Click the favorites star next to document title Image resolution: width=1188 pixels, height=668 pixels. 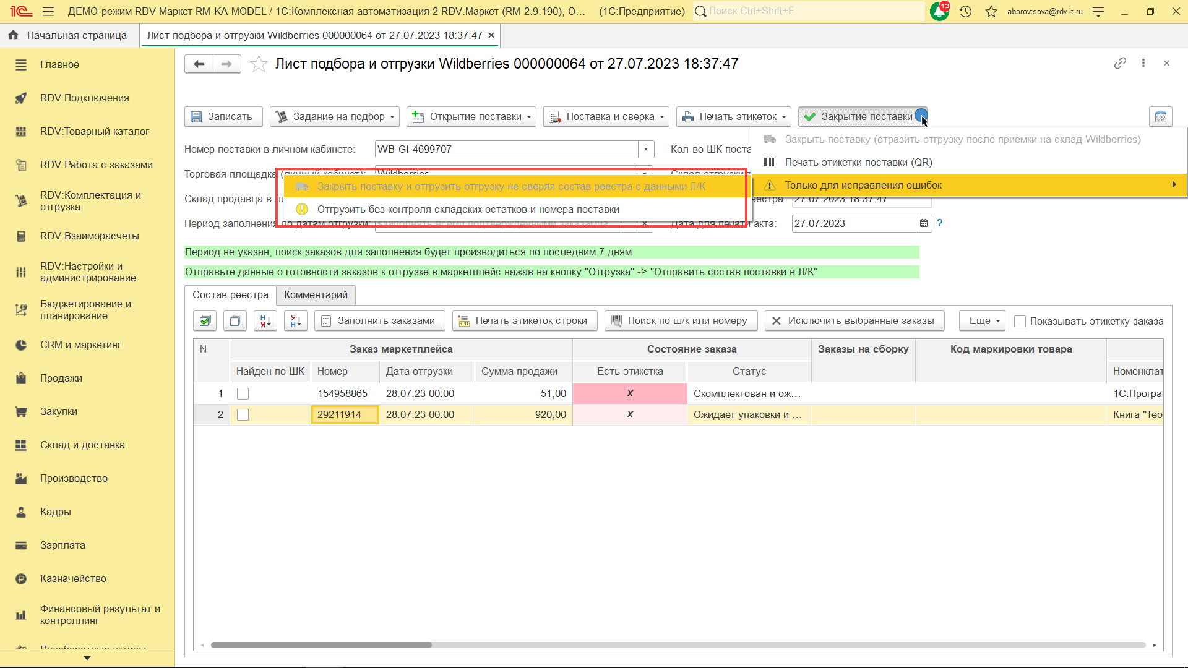(x=259, y=64)
